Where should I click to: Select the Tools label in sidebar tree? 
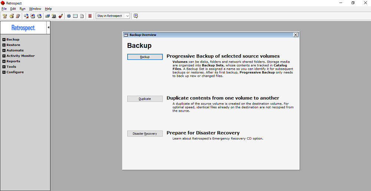click(x=11, y=67)
